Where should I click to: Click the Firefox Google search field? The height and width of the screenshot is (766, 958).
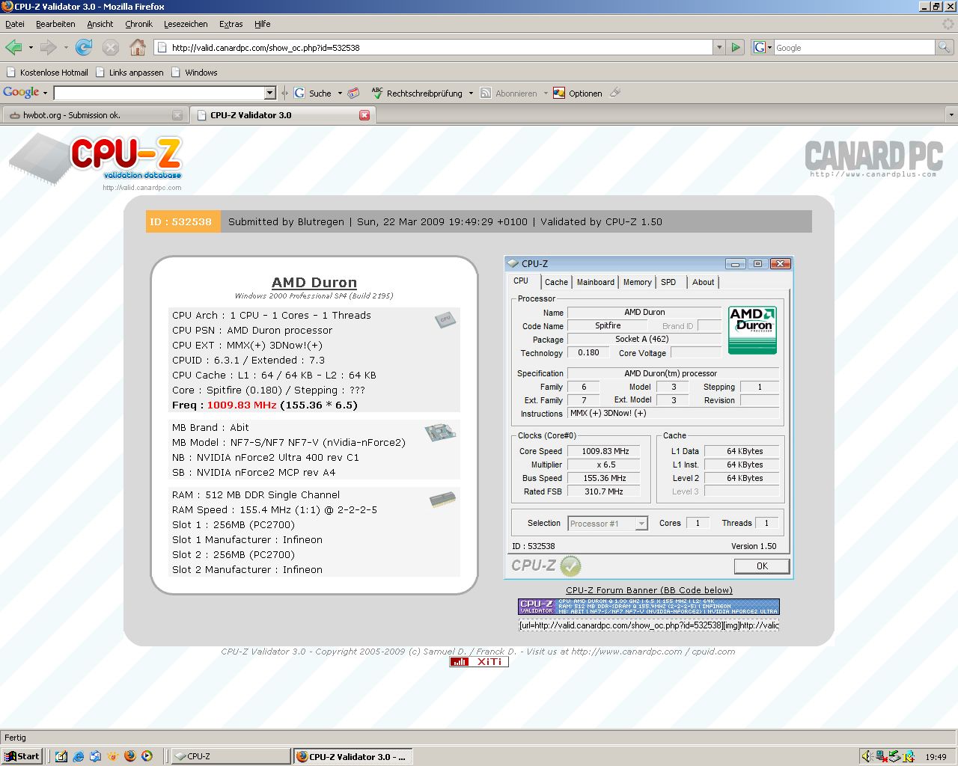pos(855,47)
